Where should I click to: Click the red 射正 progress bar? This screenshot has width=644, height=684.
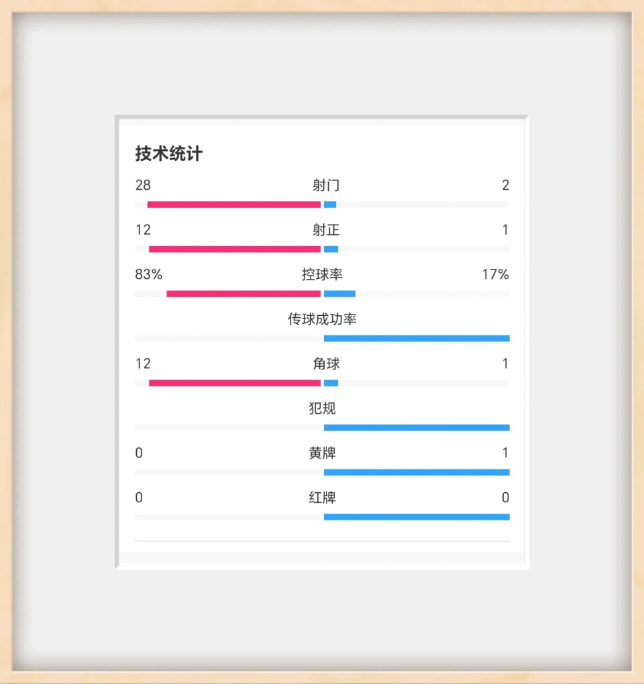point(235,249)
